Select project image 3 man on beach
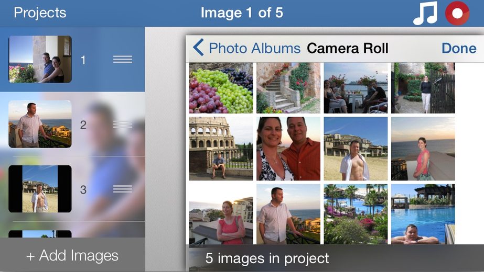The width and height of the screenshot is (484, 272). coord(40,189)
